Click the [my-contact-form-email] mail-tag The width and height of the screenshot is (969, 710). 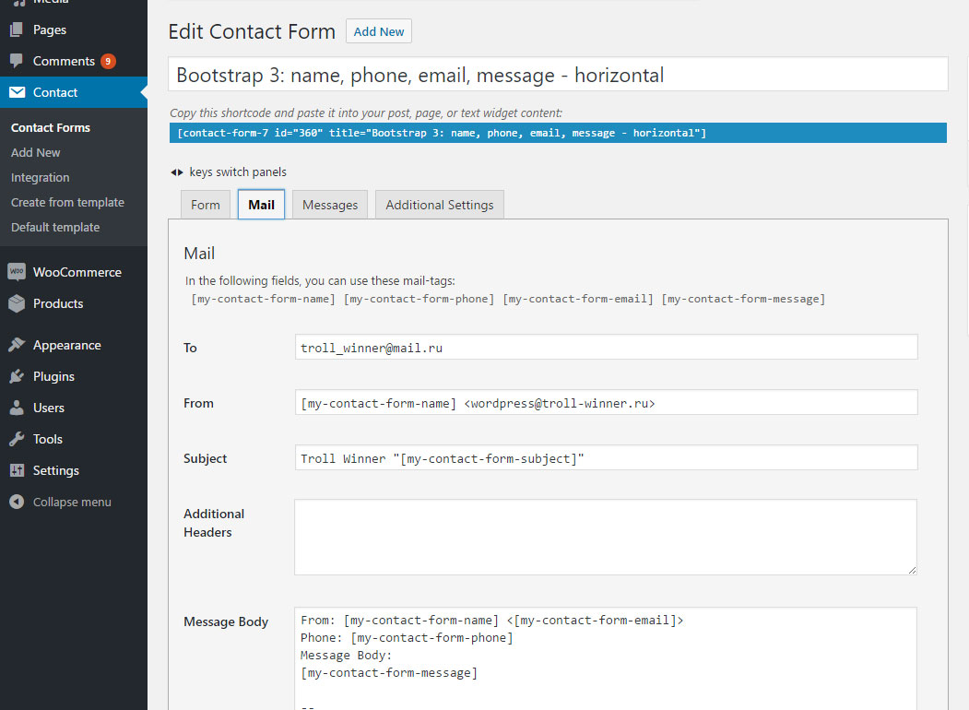(x=578, y=299)
